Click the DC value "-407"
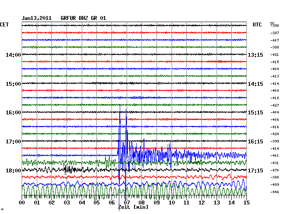281x214 pixels. [x=275, y=40]
